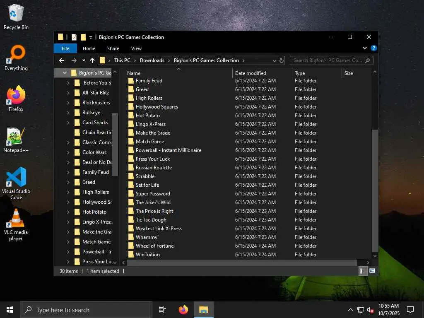Viewport: 424px width, 318px height.
Task: Go up one folder level
Action: click(x=92, y=60)
